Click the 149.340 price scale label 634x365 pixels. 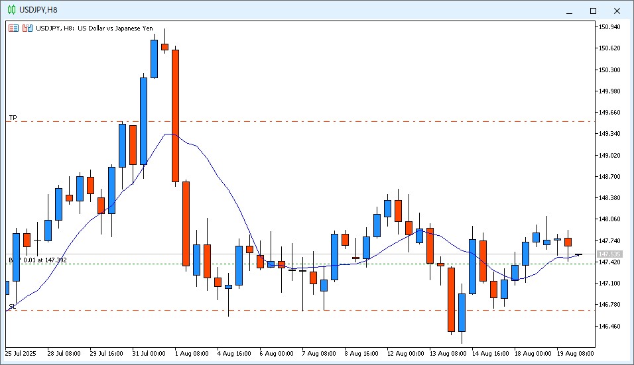tap(609, 134)
